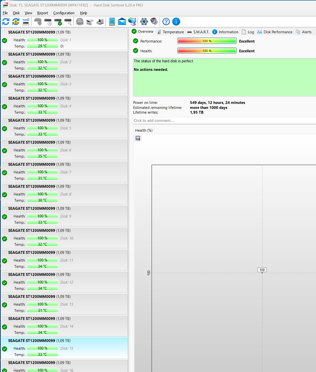
Task: Switch to the S.M.A.R.T. tab
Action: tap(198, 32)
